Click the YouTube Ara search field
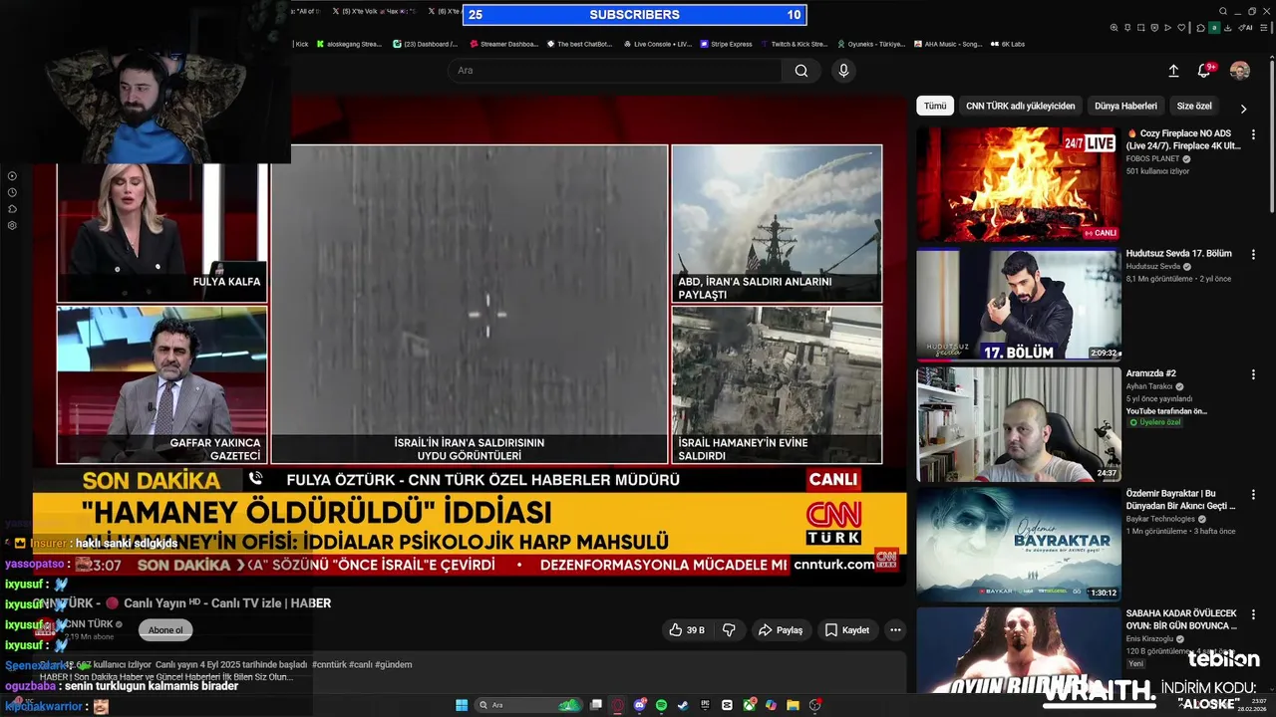This screenshot has height=717, width=1276. coord(615,71)
